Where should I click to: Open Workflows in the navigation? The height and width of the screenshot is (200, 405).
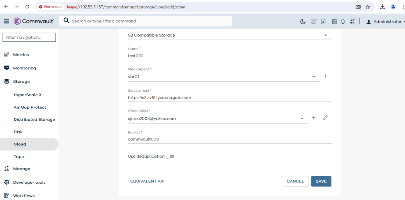tap(24, 196)
